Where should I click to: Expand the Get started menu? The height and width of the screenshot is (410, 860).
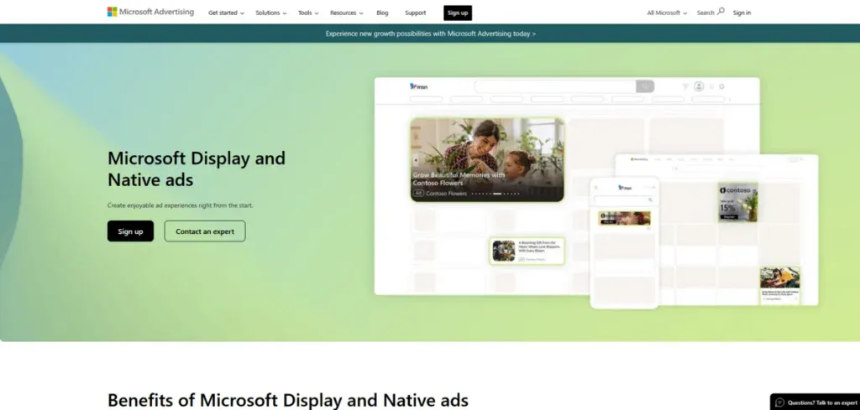226,13
